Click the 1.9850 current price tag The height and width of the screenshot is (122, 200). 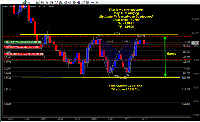[195, 43]
